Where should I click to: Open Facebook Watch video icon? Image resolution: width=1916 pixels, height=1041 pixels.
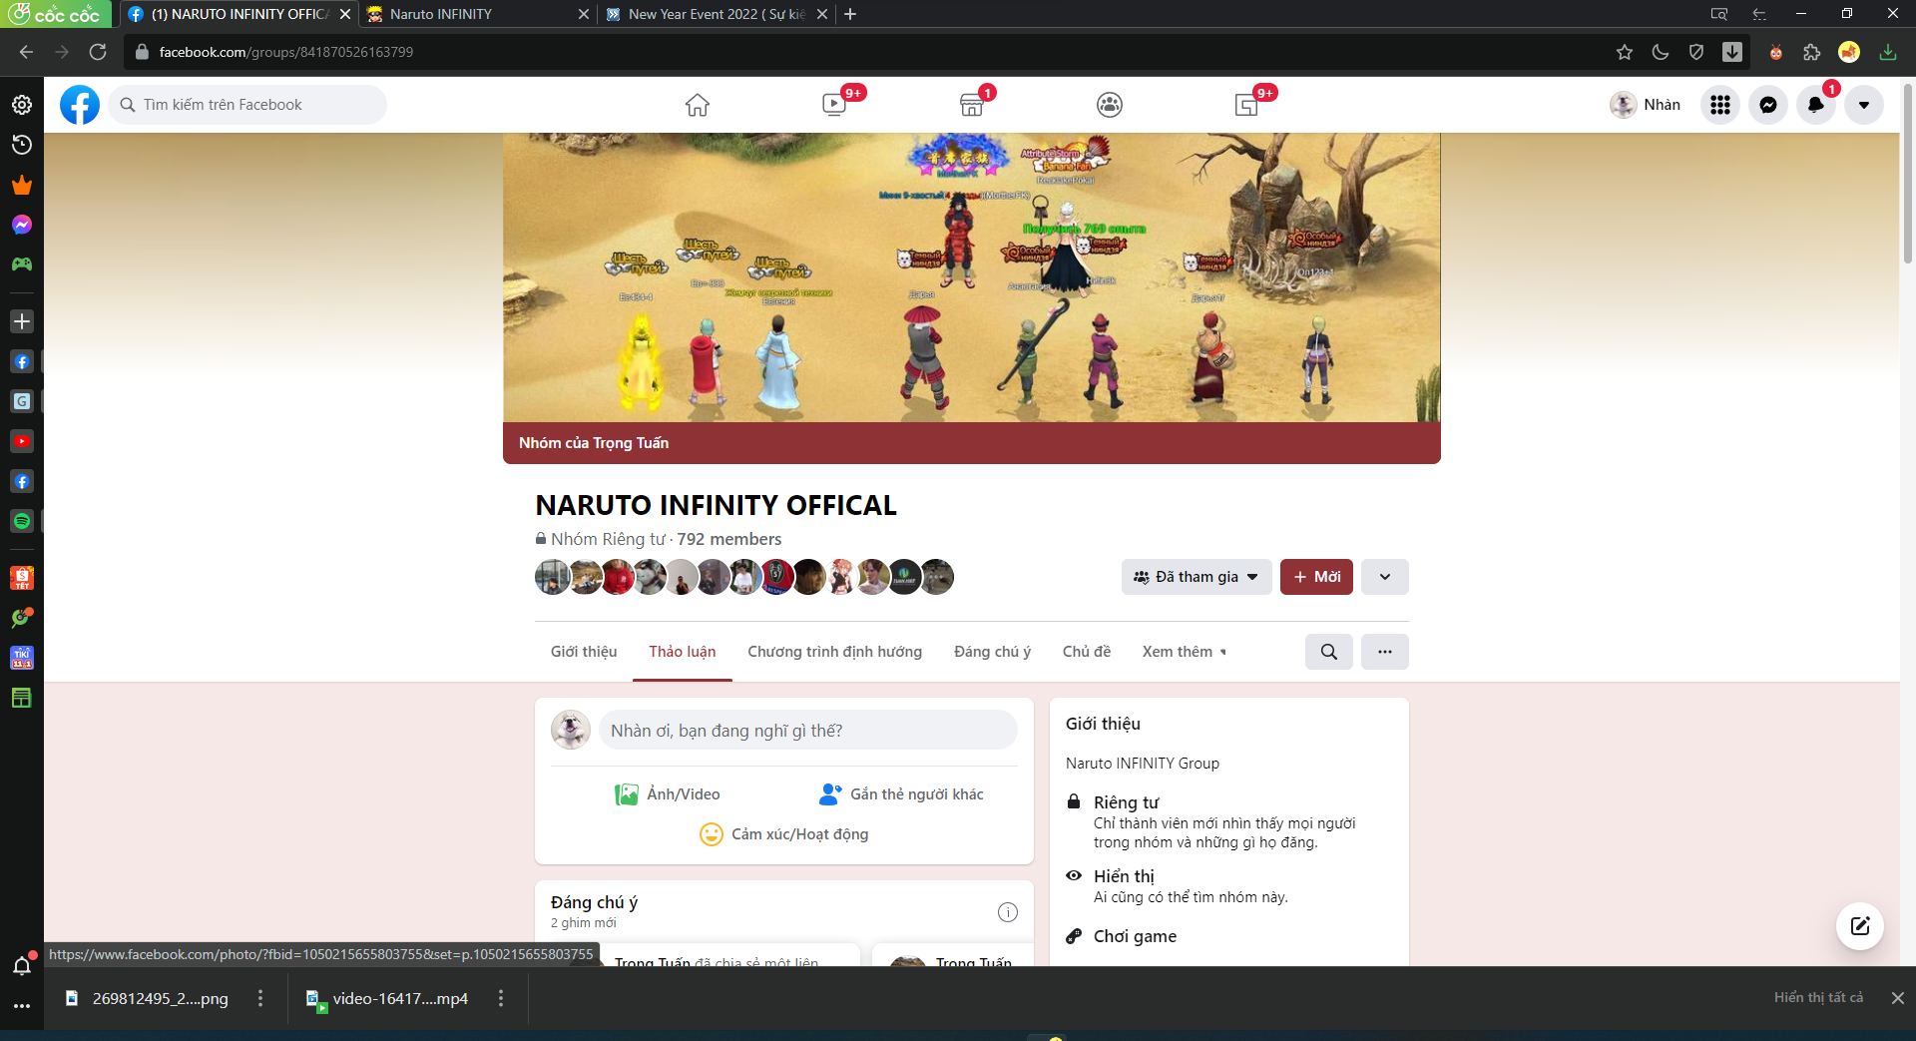834,105
